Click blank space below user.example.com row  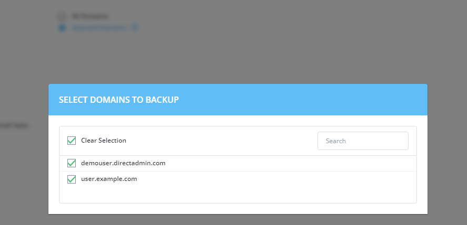click(x=237, y=195)
